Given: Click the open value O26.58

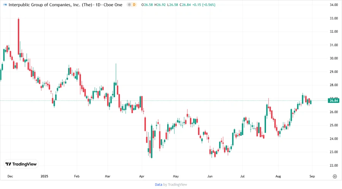Looking at the screenshot, I should (x=147, y=5).
